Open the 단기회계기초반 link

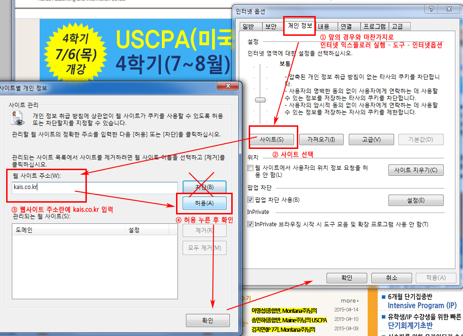point(410,325)
